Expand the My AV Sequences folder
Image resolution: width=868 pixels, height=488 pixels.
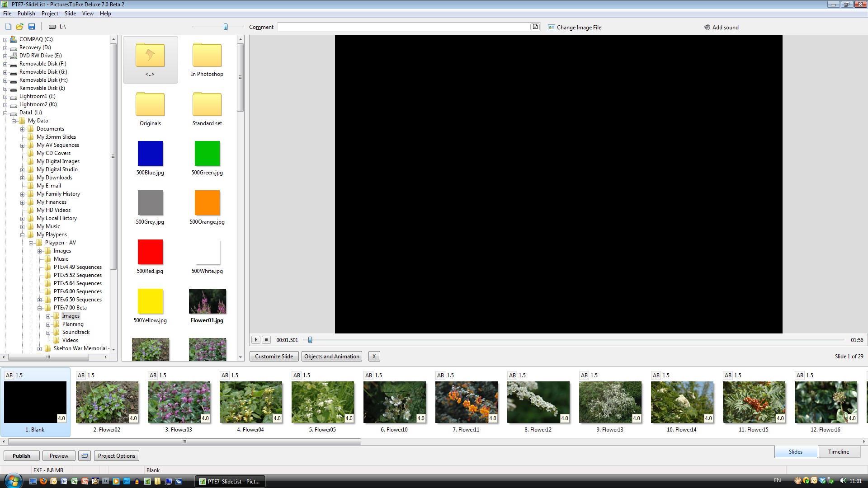pos(22,145)
